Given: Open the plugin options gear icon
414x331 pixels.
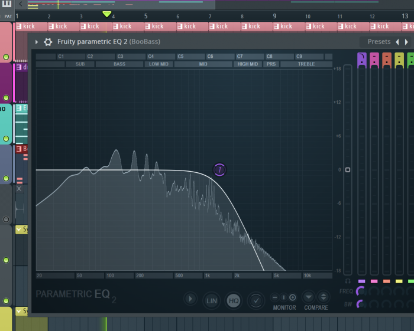Looking at the screenshot, I should pos(48,42).
